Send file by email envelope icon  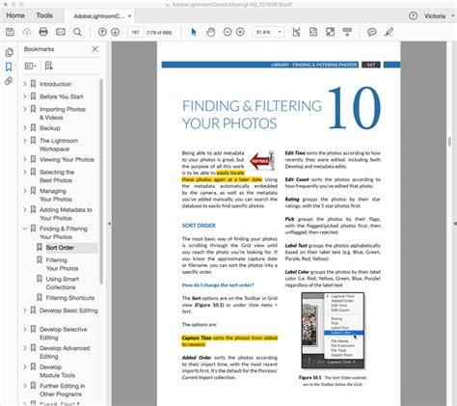[x=61, y=32]
